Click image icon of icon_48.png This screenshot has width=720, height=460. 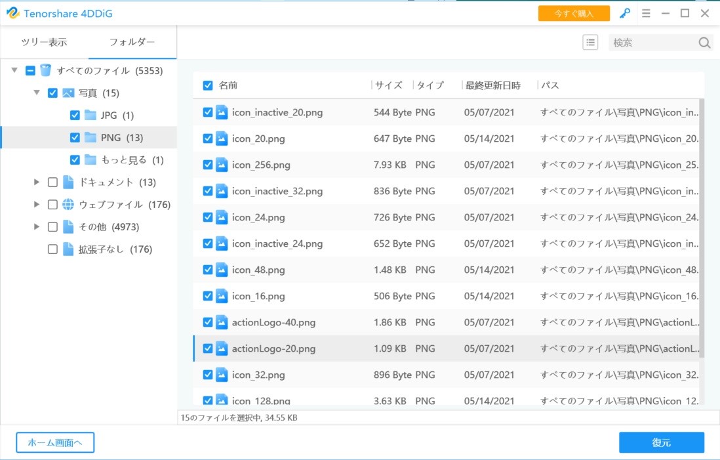coord(222,269)
